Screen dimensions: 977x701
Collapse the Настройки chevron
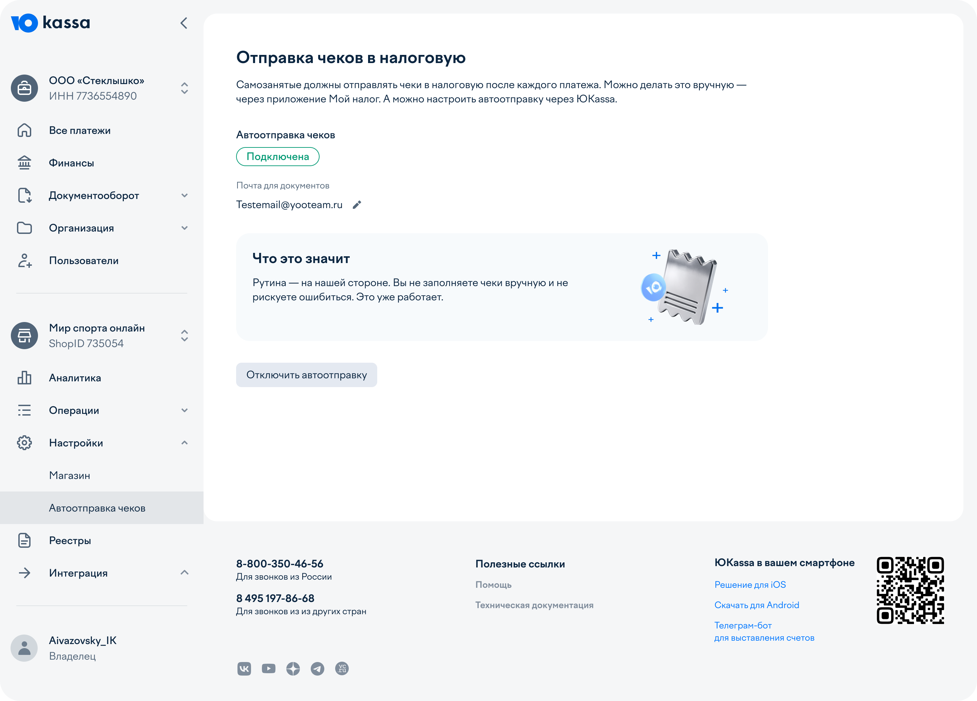[184, 443]
